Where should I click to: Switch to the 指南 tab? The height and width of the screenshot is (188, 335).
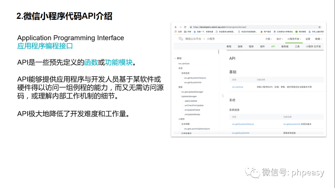tap(240, 46)
